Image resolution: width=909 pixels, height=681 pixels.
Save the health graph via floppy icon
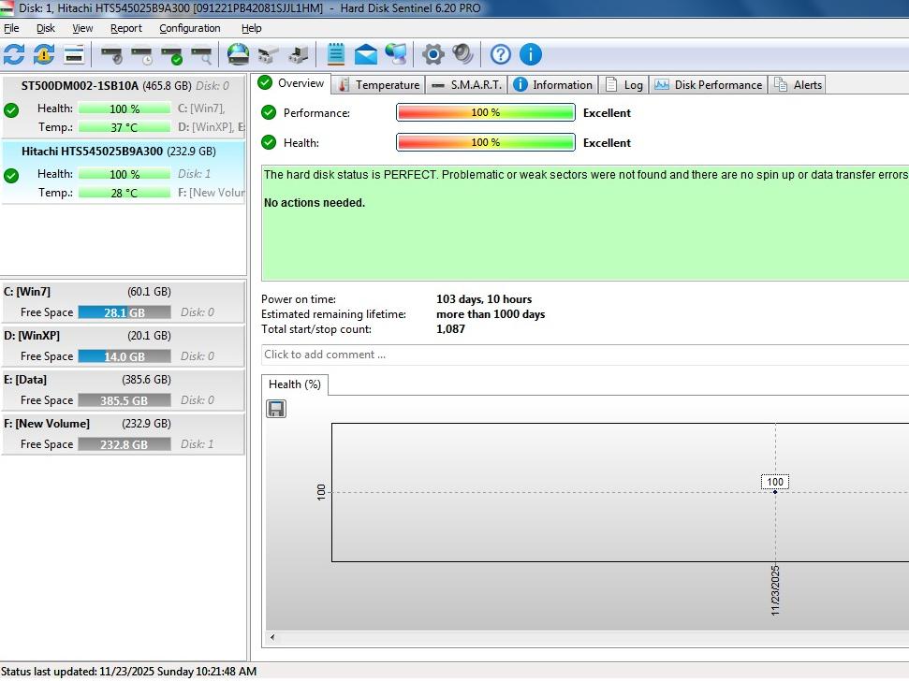point(276,409)
